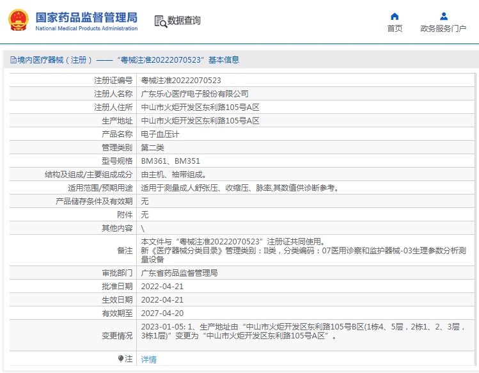Click the 适用范围/预期用途 description text
The width and height of the screenshot is (479, 373).
tap(240, 188)
